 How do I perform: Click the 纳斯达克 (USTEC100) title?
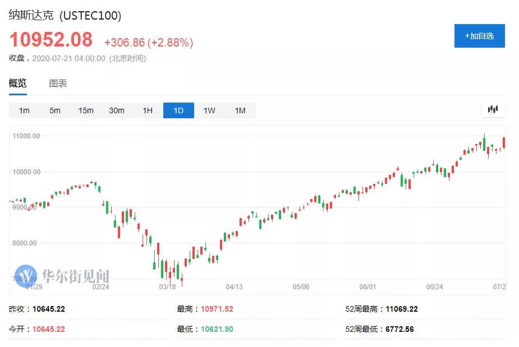pos(65,15)
